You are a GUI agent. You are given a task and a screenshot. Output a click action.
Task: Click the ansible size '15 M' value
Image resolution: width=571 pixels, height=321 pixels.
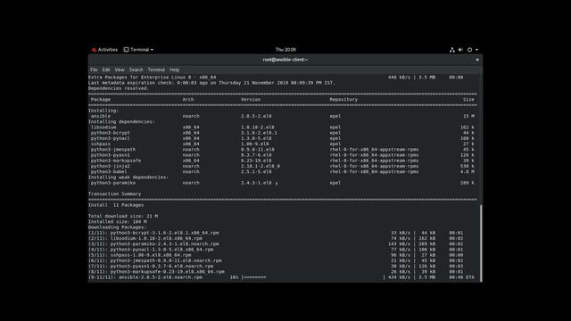(468, 116)
